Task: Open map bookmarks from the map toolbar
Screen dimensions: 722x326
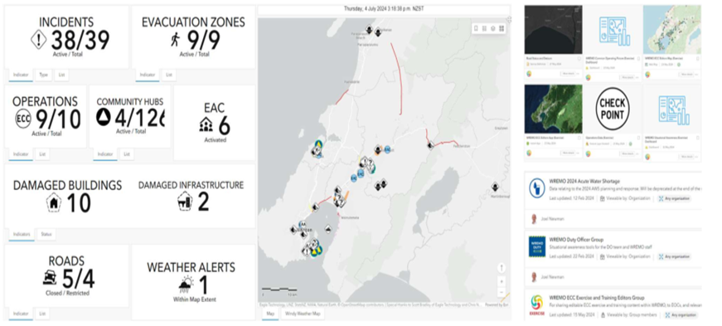Action: [x=476, y=28]
